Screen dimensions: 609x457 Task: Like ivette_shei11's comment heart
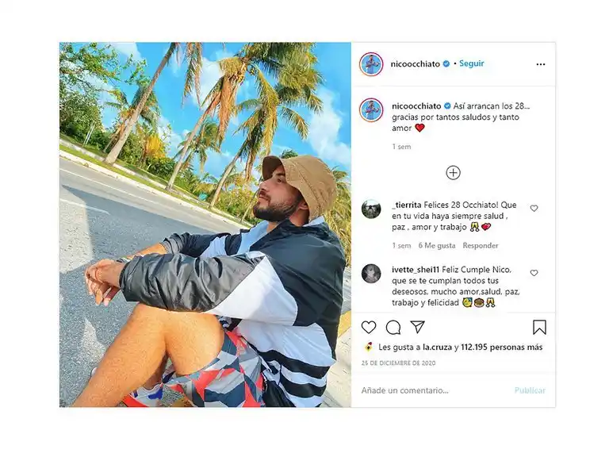[534, 273]
